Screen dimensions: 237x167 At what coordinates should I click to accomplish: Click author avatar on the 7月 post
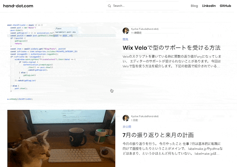click(126, 118)
